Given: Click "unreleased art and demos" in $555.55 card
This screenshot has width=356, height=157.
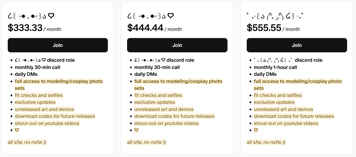Looking at the screenshot, I should click(283, 109).
